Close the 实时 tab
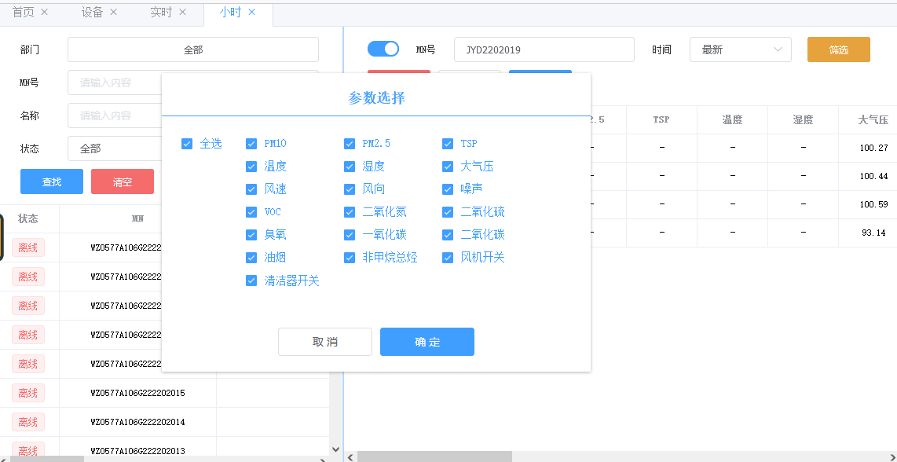 pyautogui.click(x=182, y=13)
